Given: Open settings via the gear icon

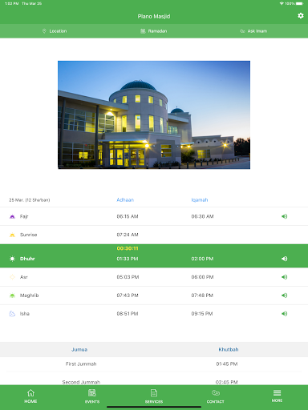Looking at the screenshot, I should 301,16.
